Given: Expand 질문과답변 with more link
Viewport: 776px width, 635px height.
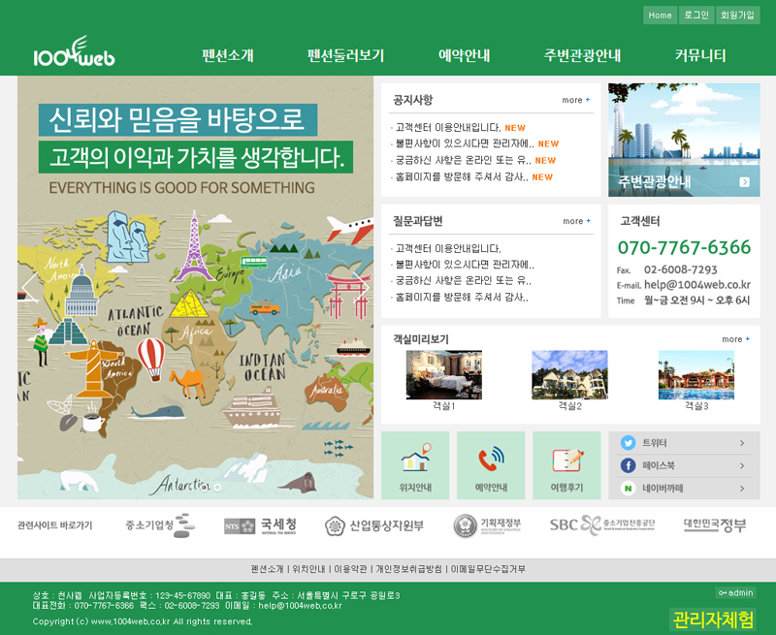Looking at the screenshot, I should [576, 221].
